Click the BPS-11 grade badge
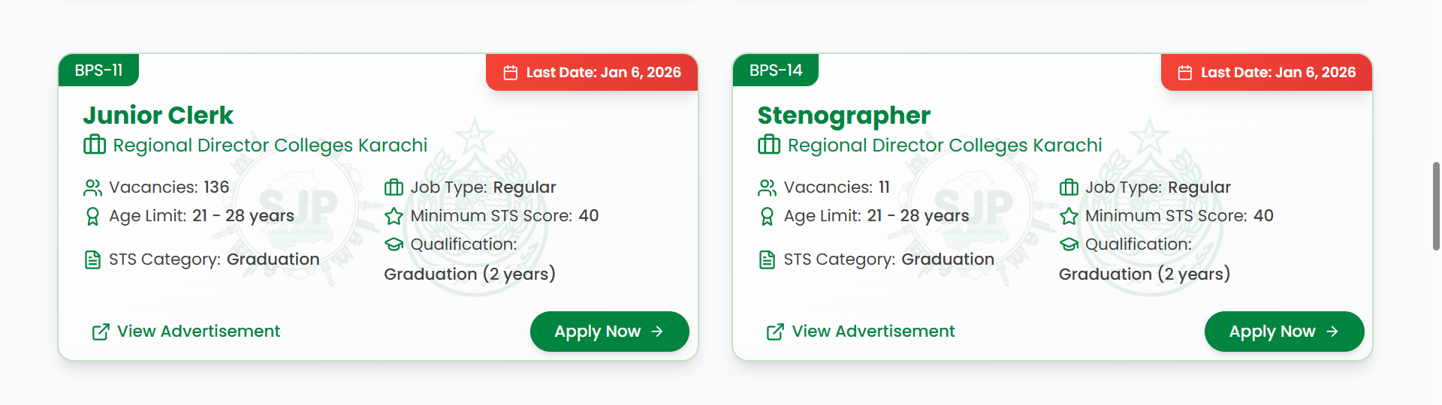The width and height of the screenshot is (1442, 405). 98,70
